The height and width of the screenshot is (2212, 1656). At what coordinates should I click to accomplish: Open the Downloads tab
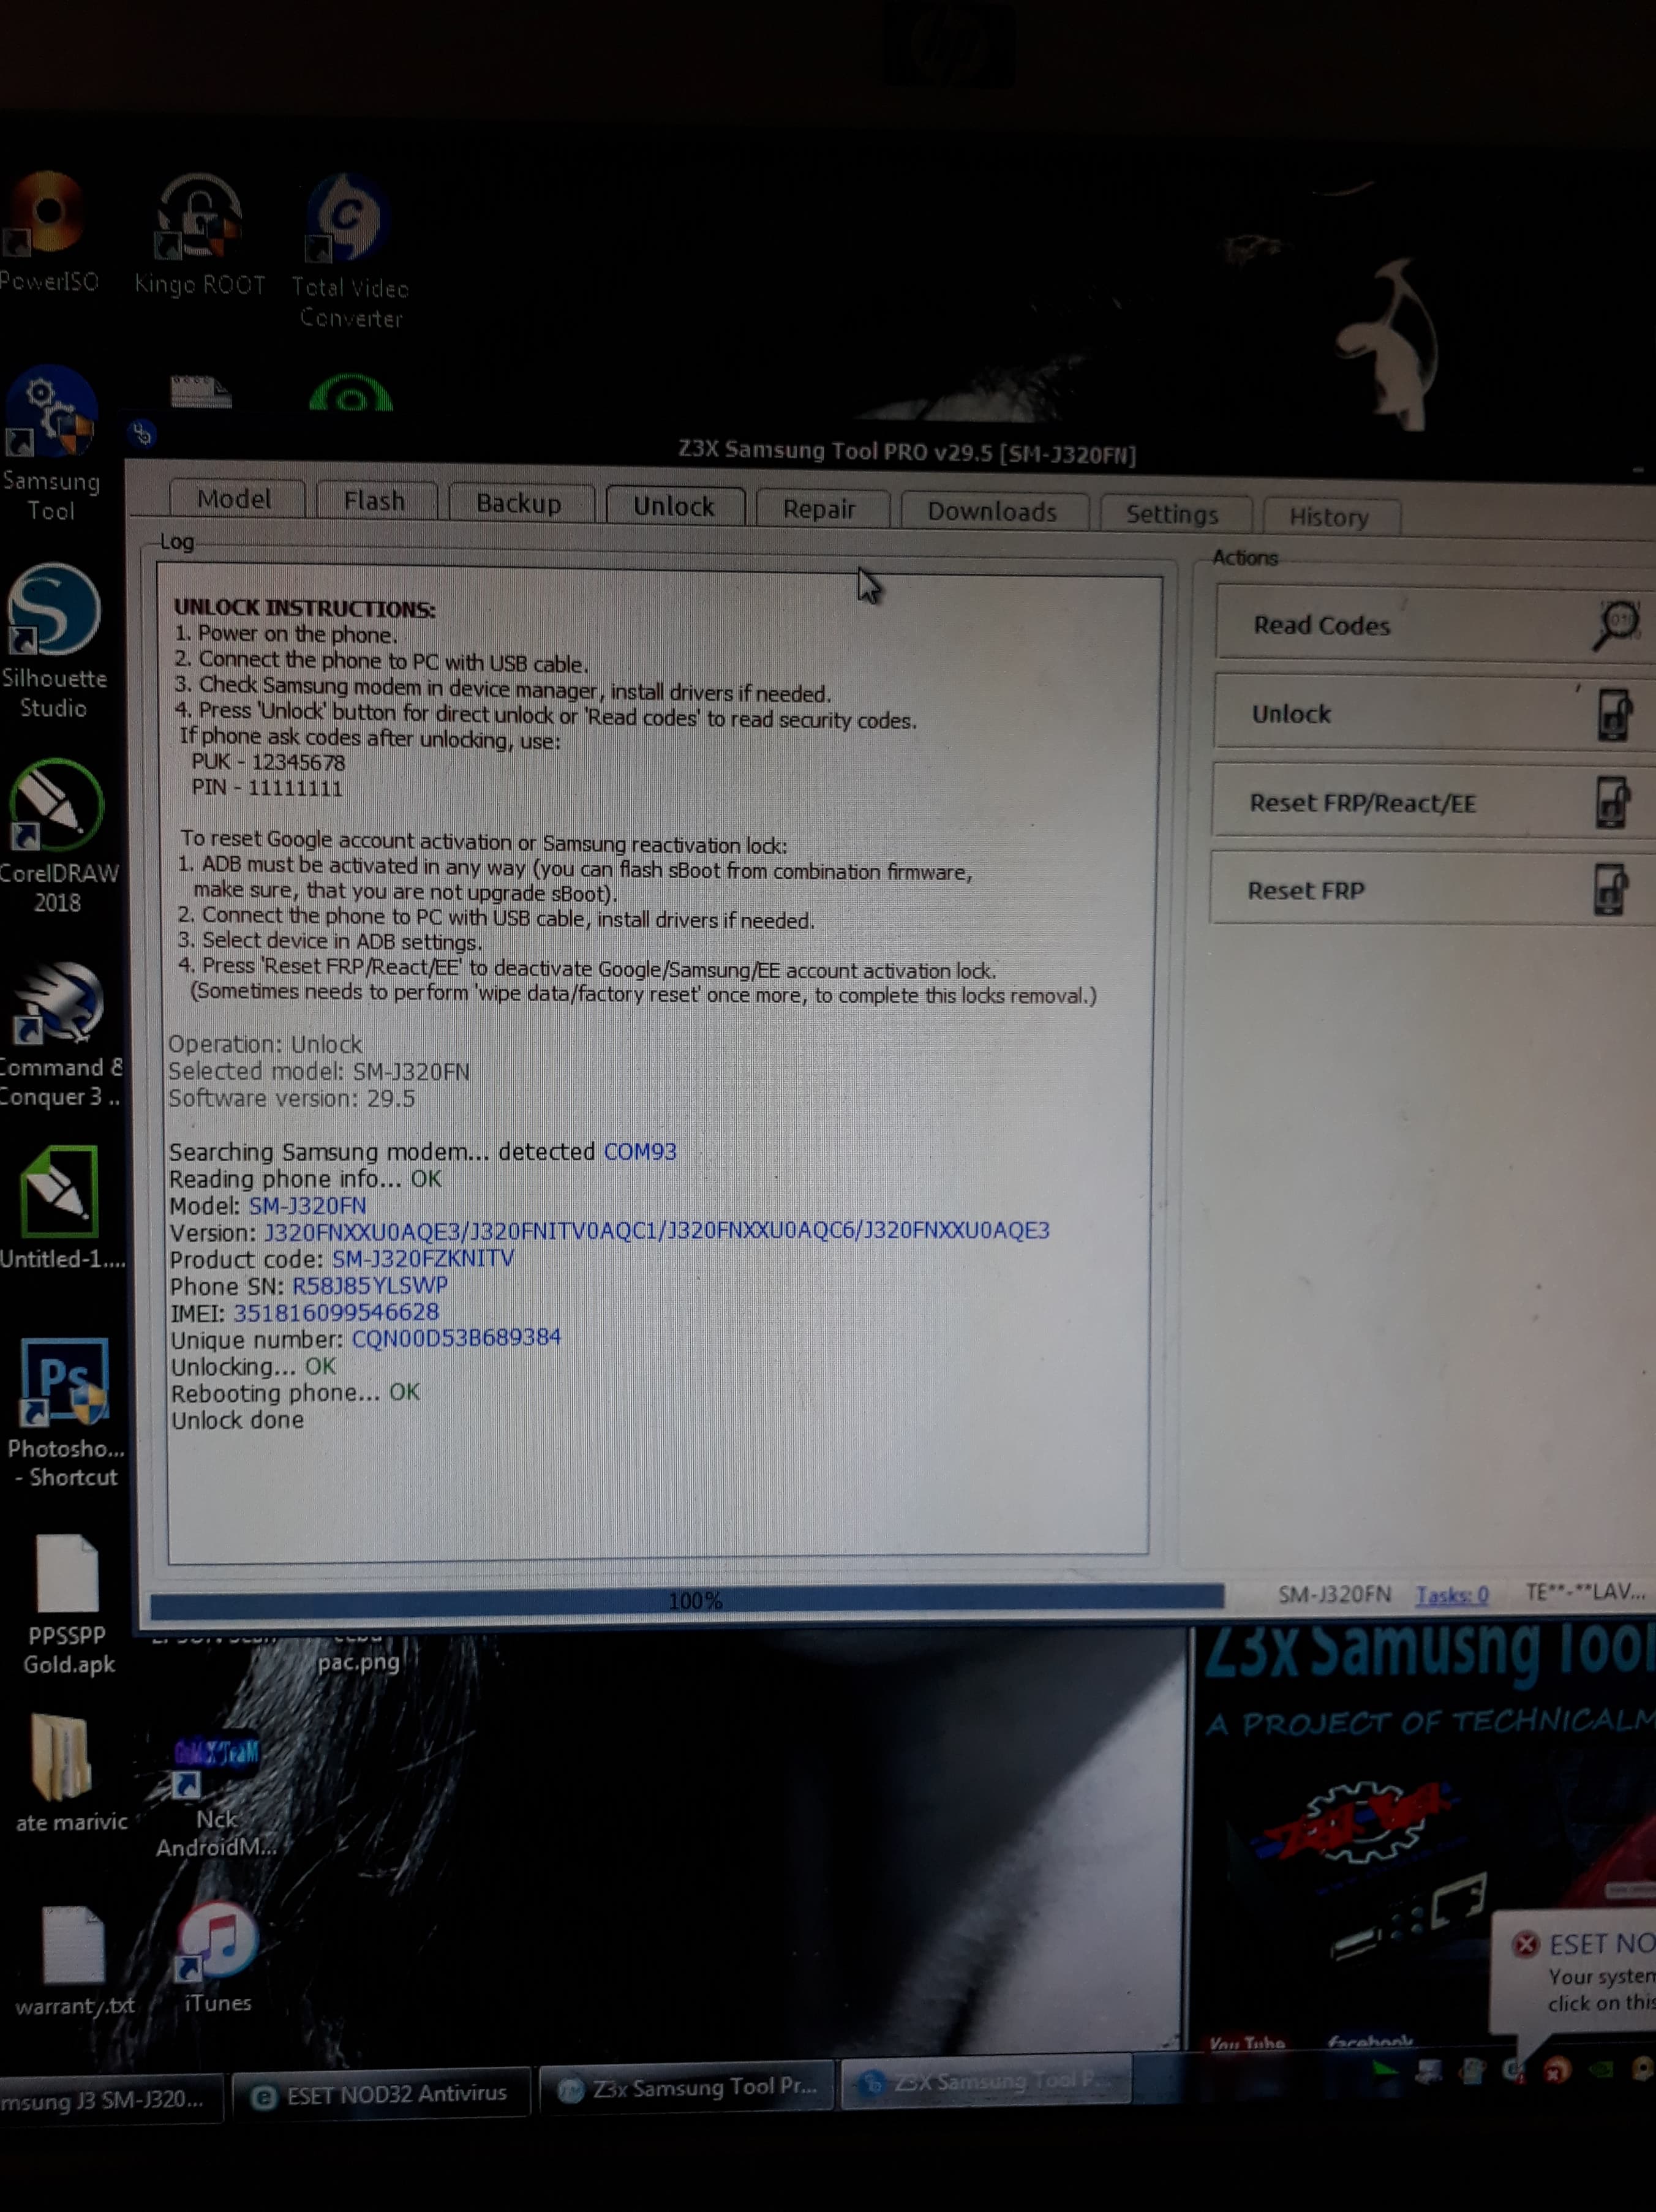pos(992,511)
